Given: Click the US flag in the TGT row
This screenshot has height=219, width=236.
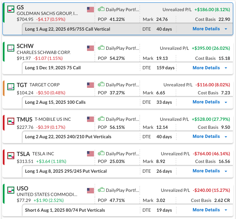Looking at the screenshot, I should [x=91, y=85].
